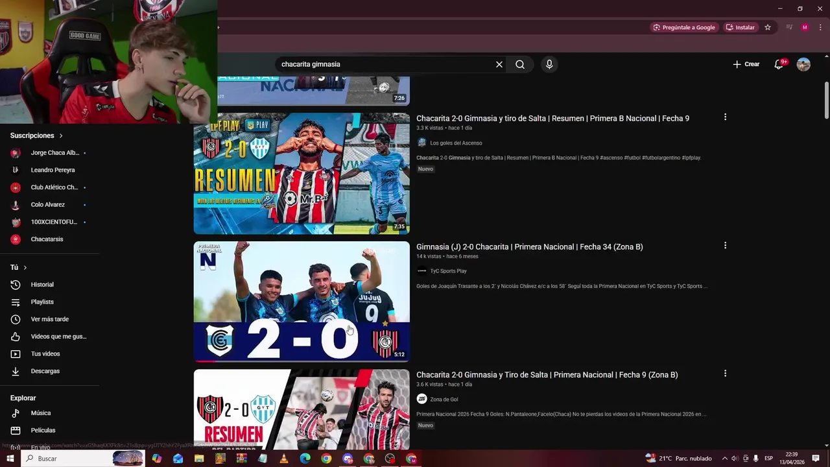Open Colo Alvarez channel
The height and width of the screenshot is (467, 830).
(49, 204)
